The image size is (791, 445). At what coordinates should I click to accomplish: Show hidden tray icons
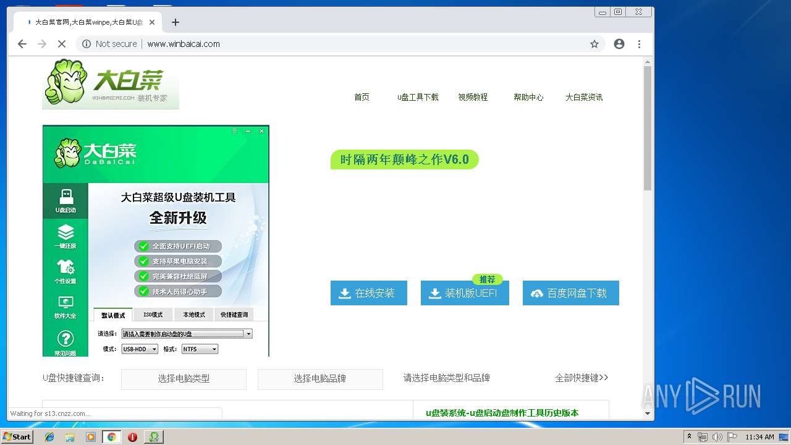(689, 437)
